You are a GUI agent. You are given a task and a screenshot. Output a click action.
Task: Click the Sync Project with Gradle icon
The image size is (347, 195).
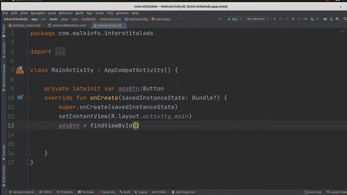point(325,19)
